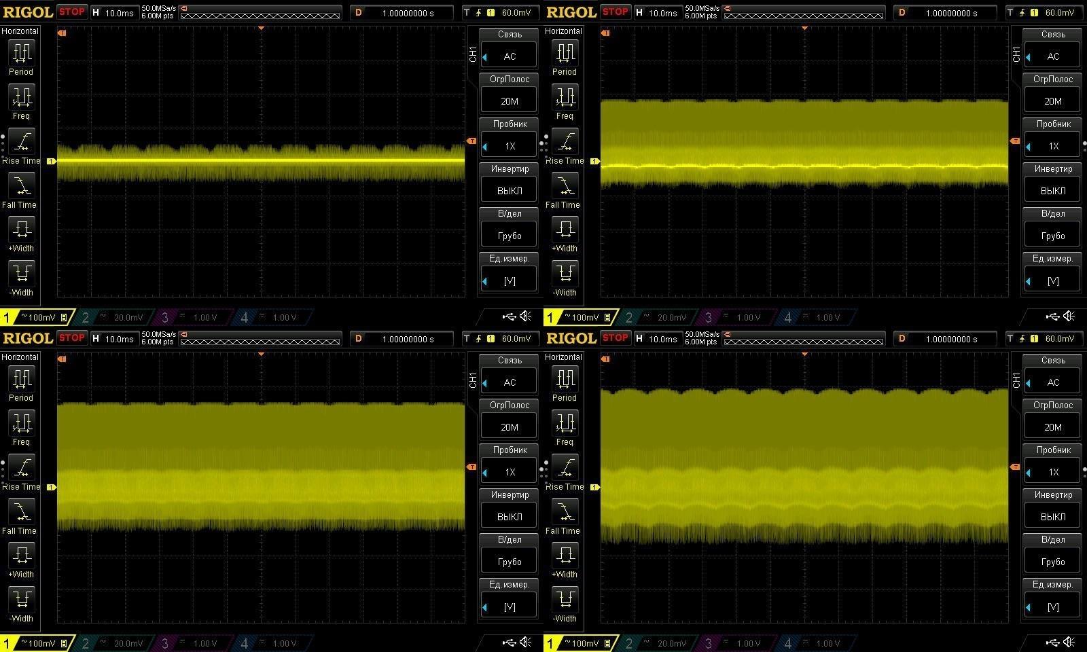Image resolution: width=1087 pixels, height=652 pixels.
Task: Open Связь AC coupling selector in top-left scope
Action: 510,56
